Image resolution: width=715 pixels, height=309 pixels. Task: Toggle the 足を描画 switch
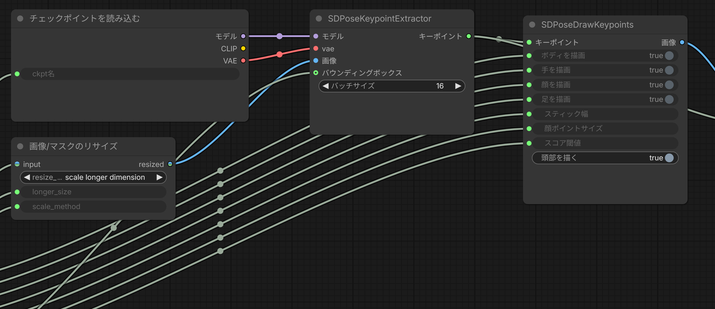point(669,99)
